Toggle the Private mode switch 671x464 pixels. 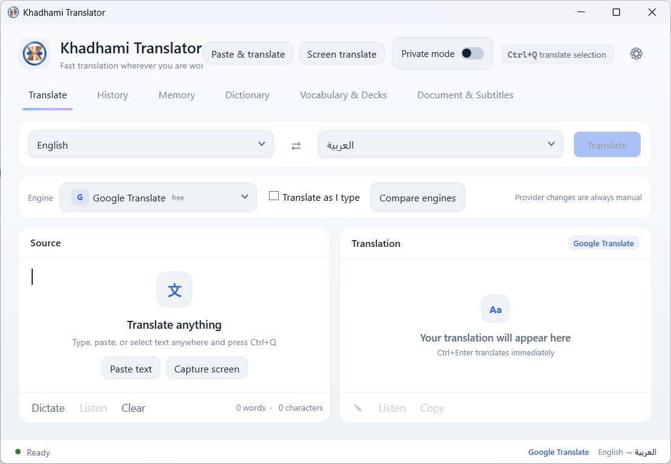(472, 53)
